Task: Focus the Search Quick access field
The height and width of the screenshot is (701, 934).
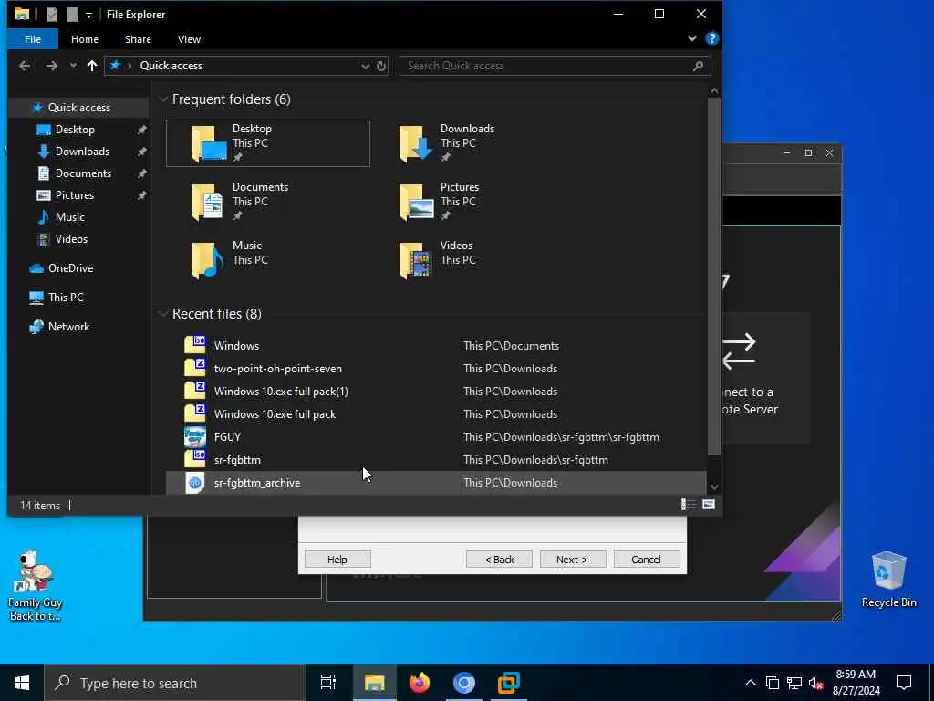Action: [x=555, y=66]
